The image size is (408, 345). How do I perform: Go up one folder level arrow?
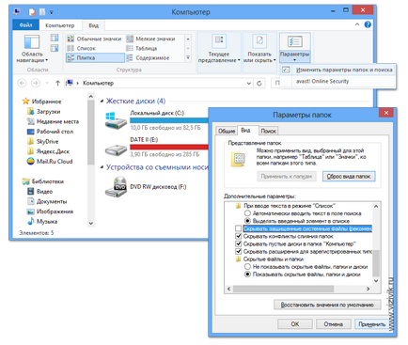click(57, 83)
